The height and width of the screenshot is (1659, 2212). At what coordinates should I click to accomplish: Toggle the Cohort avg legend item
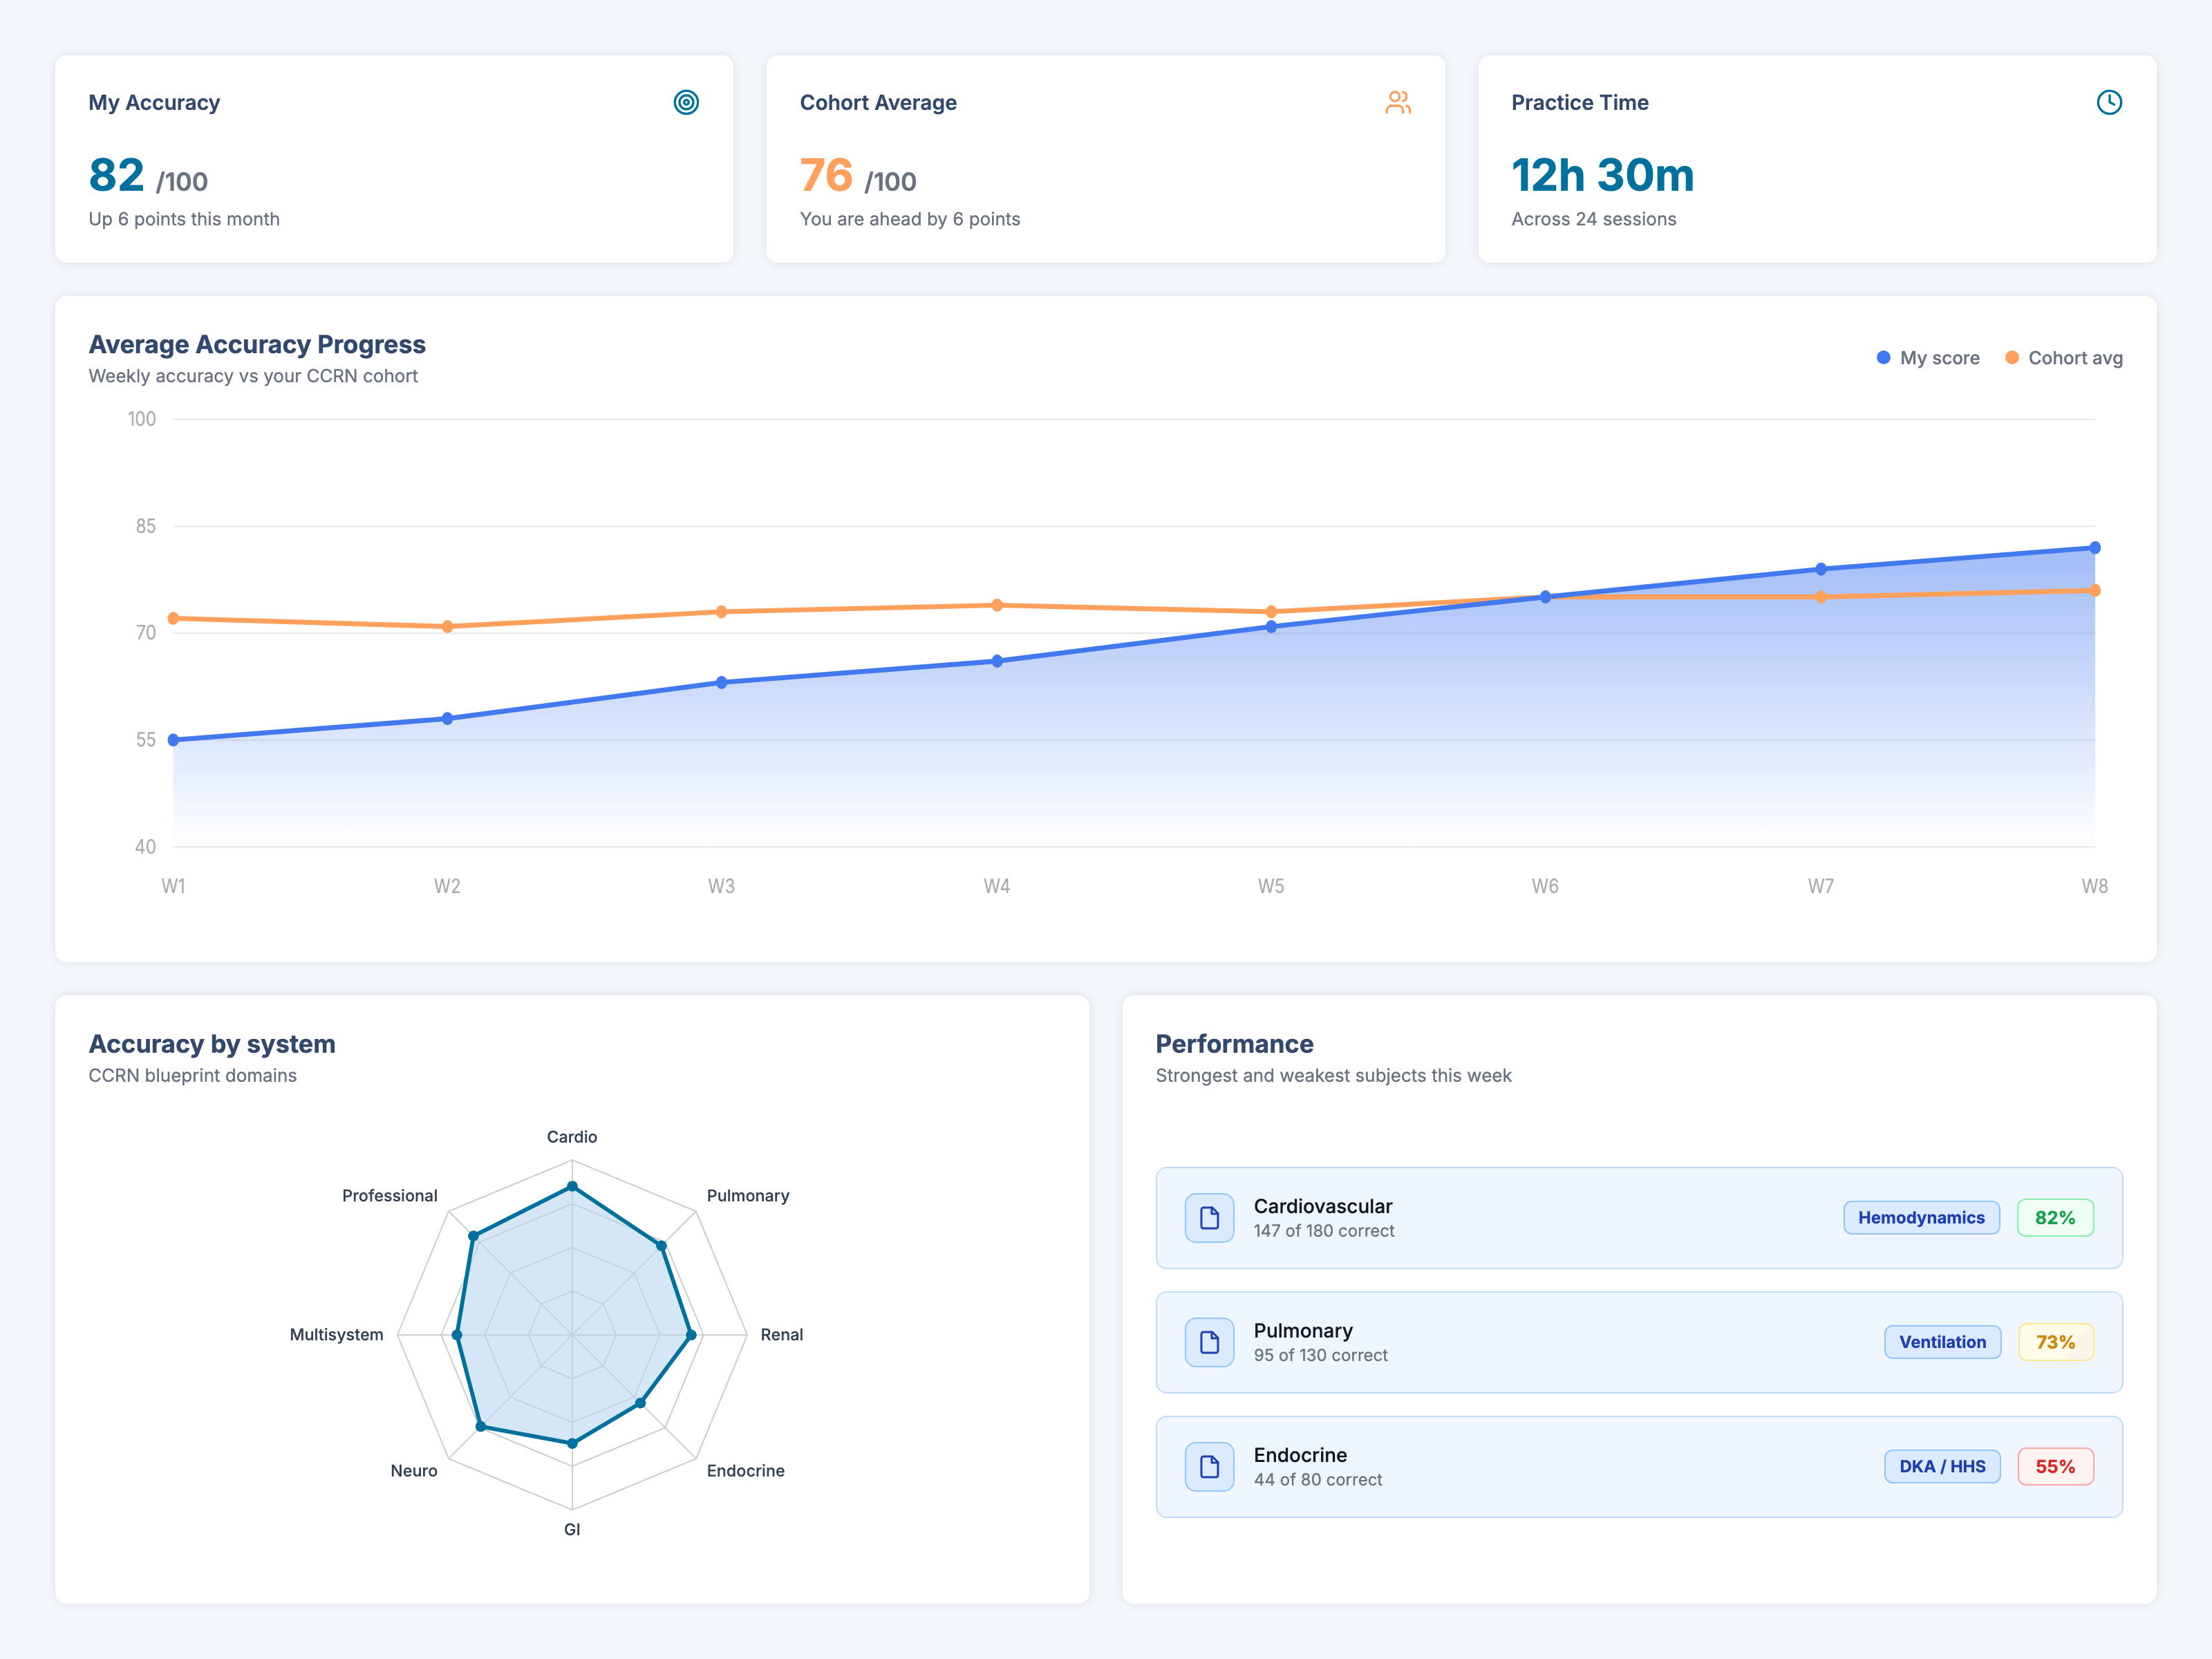pyautogui.click(x=2064, y=358)
